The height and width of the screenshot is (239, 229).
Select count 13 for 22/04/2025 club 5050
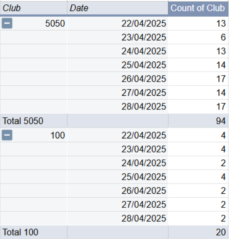click(198, 23)
